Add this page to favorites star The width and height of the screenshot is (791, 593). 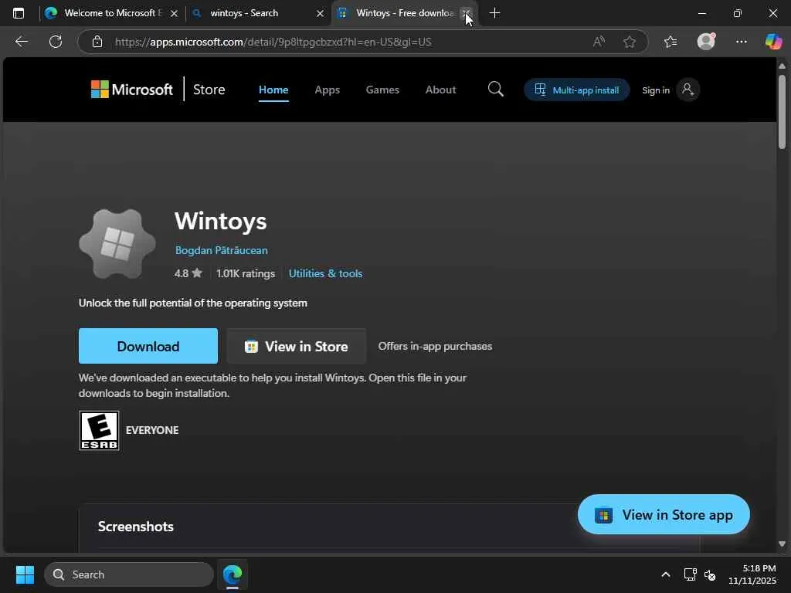629,42
